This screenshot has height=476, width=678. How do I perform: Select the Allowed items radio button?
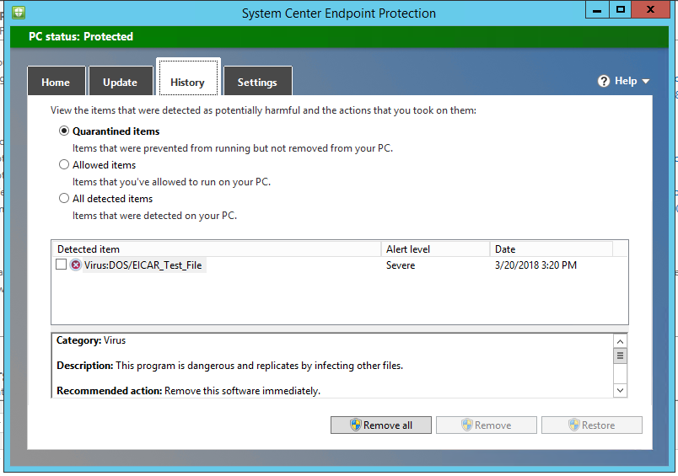64,164
